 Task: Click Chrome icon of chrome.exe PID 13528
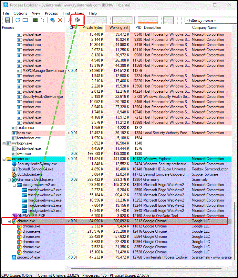(19, 252)
